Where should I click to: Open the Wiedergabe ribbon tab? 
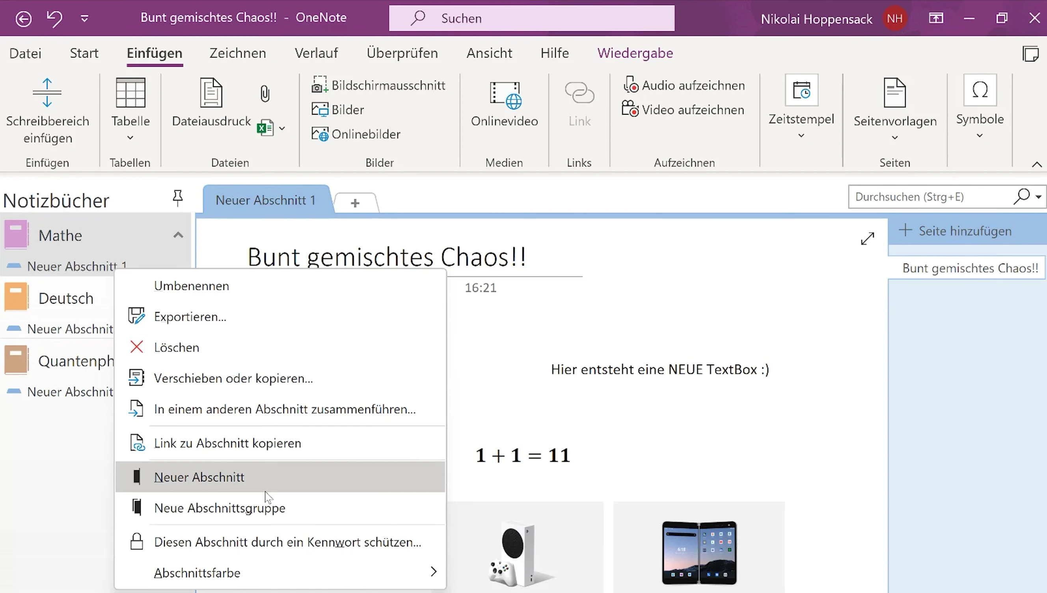pyautogui.click(x=635, y=53)
